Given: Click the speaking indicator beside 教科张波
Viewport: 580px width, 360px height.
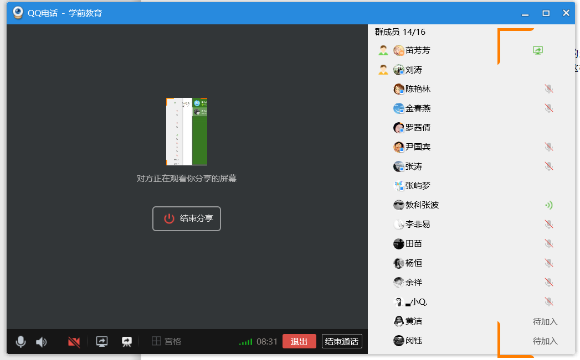Looking at the screenshot, I should click(x=548, y=205).
